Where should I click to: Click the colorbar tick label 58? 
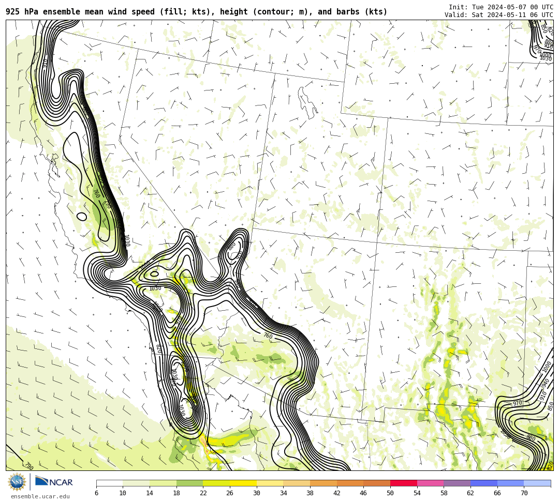tap(444, 493)
